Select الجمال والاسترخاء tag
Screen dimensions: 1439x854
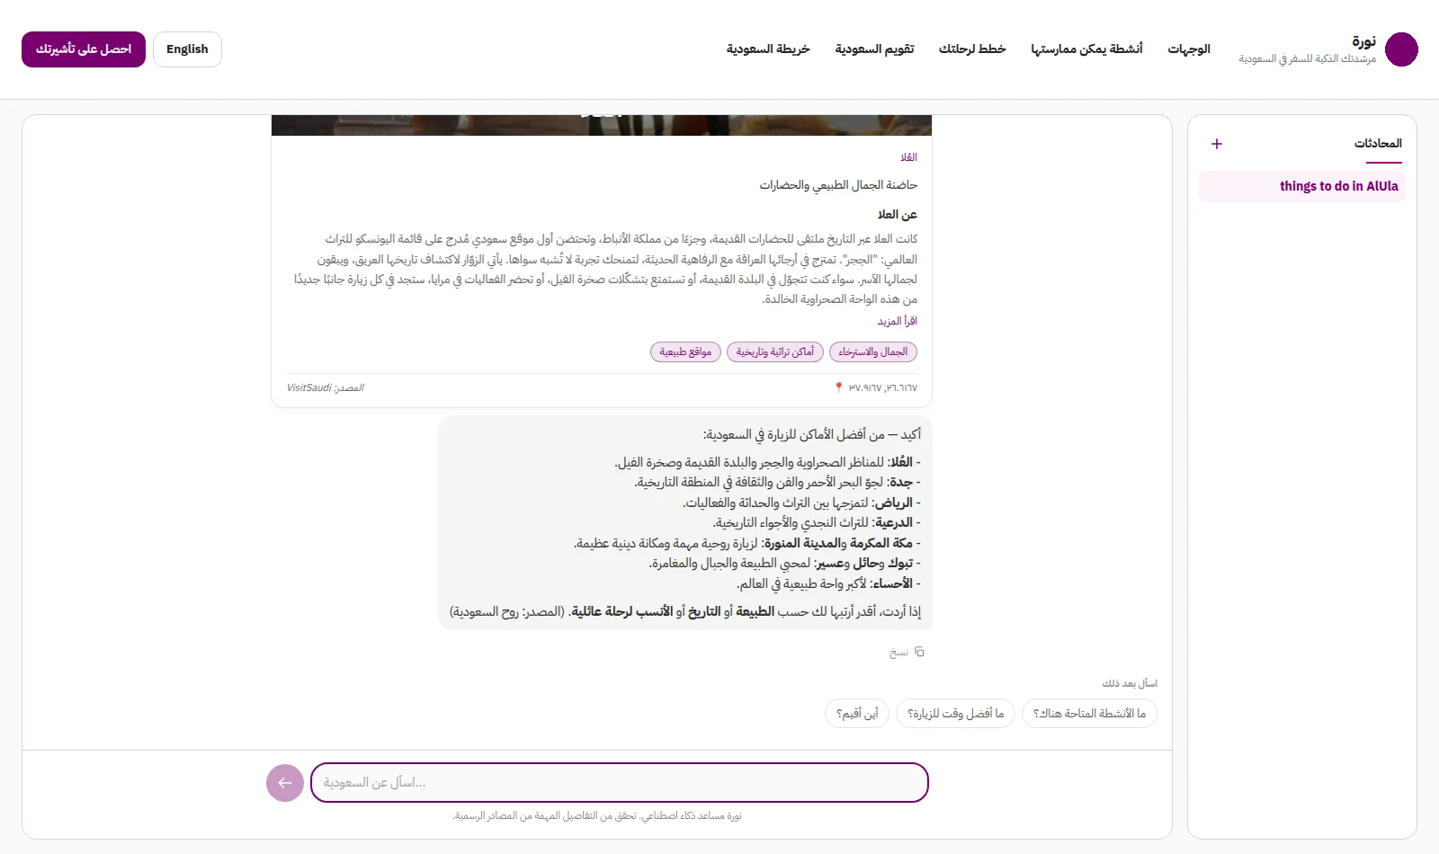click(873, 352)
